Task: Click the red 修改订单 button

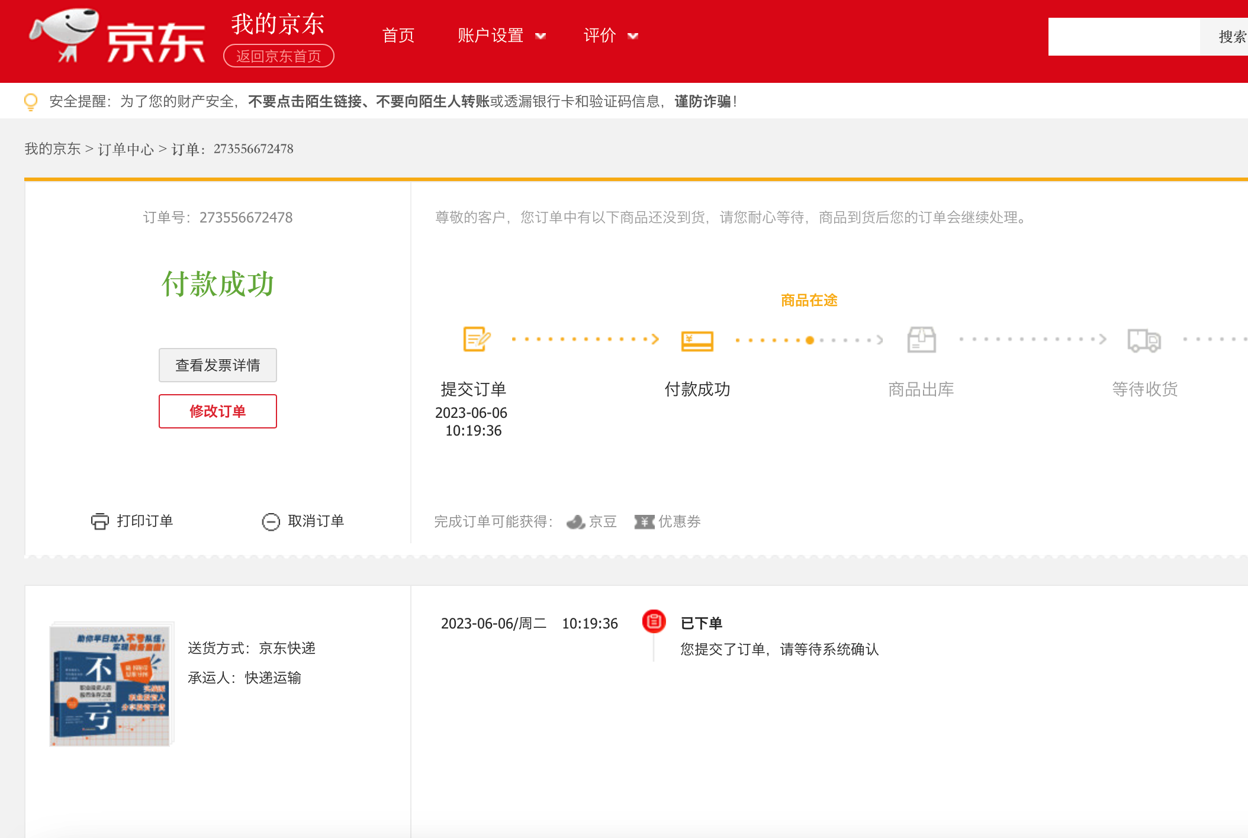Action: tap(217, 411)
